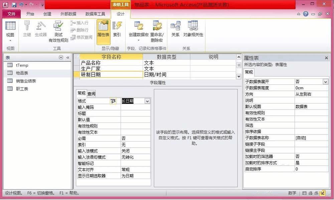334x200 pixels.
Task: Open the 生成器 builder tool
Action: [41, 29]
